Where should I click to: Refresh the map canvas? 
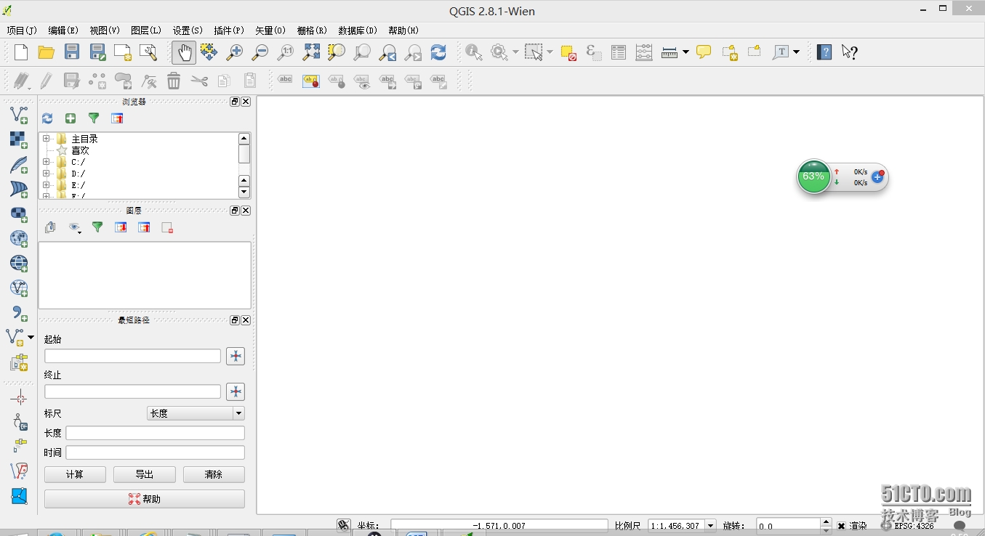click(x=438, y=52)
